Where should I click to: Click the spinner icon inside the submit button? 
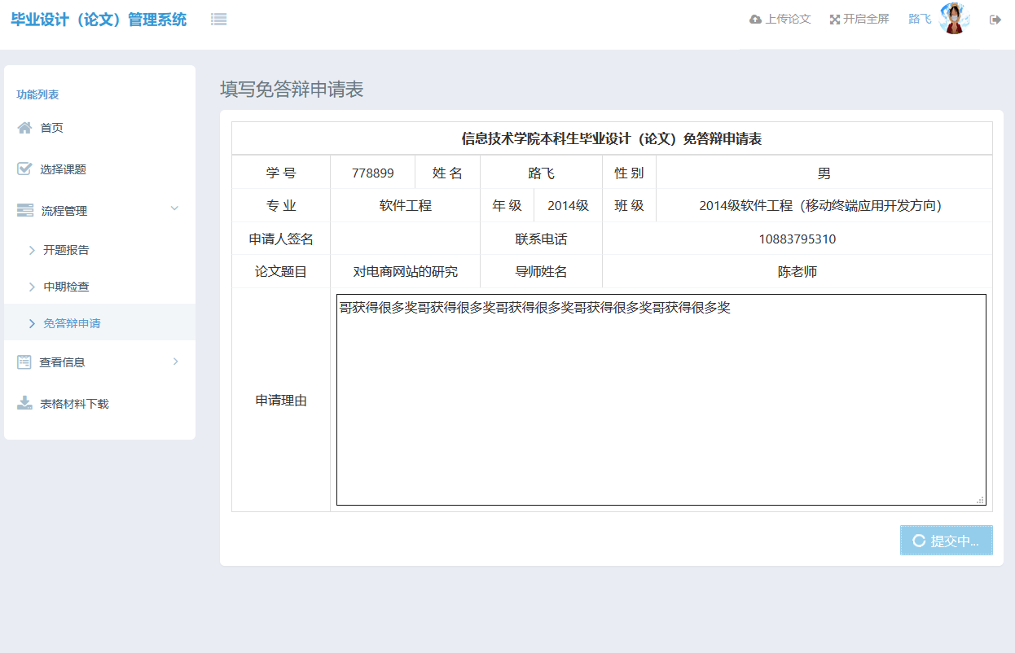click(918, 540)
